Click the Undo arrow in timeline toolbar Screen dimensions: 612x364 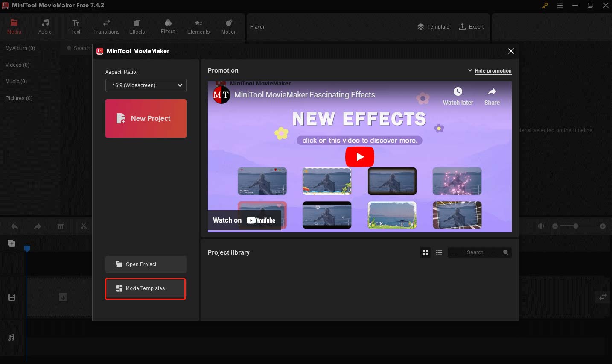tap(15, 226)
